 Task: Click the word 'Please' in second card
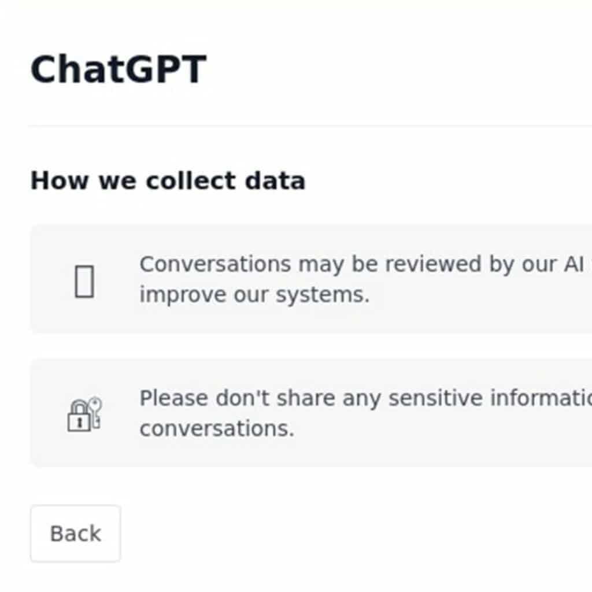pyautogui.click(x=174, y=398)
